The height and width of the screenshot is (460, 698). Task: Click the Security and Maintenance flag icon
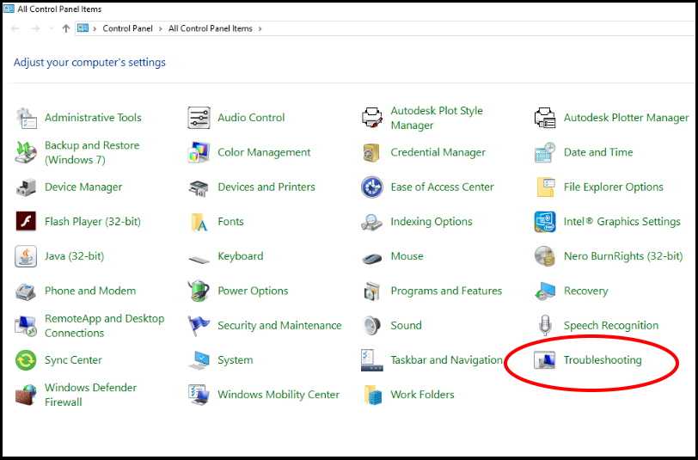[x=199, y=326]
